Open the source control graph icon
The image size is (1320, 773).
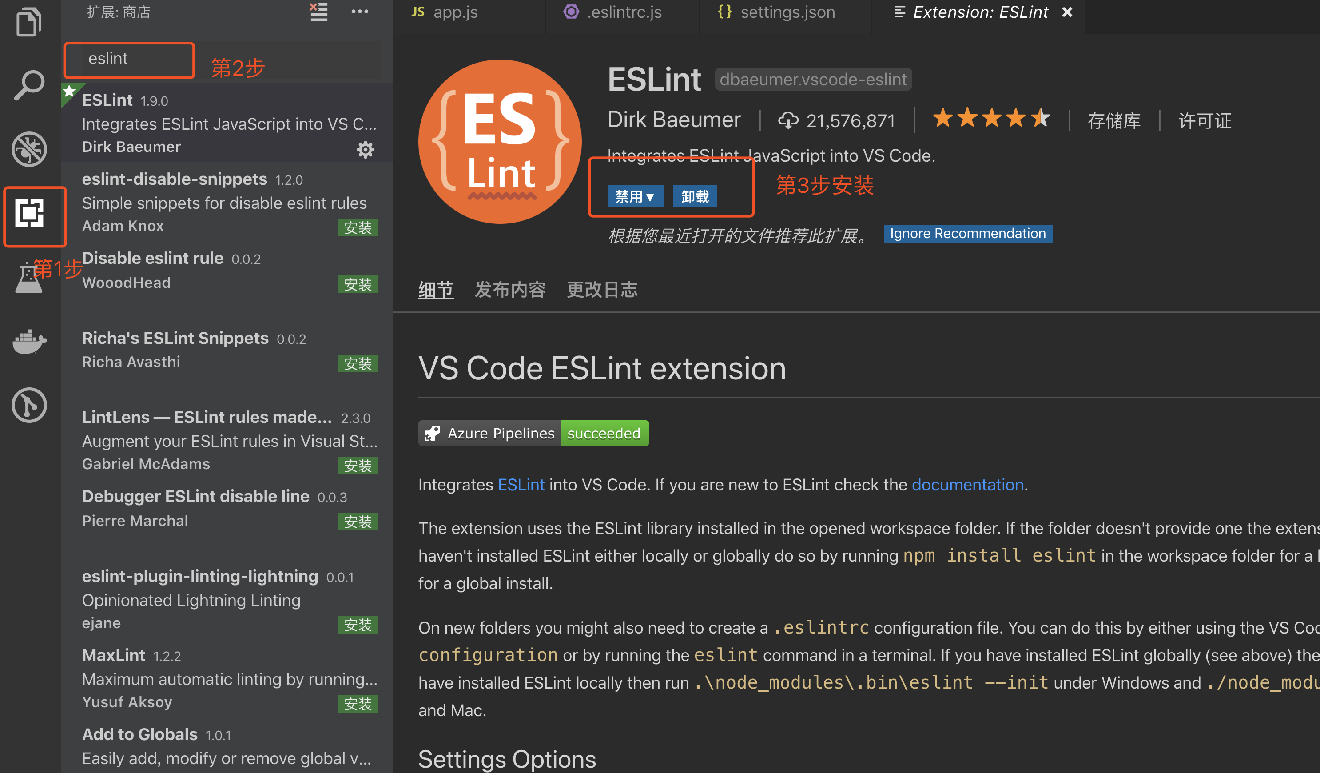29,405
